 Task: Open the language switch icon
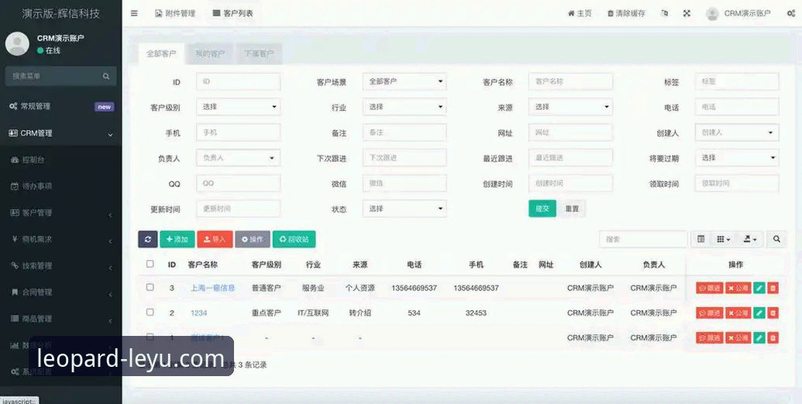pyautogui.click(x=664, y=13)
